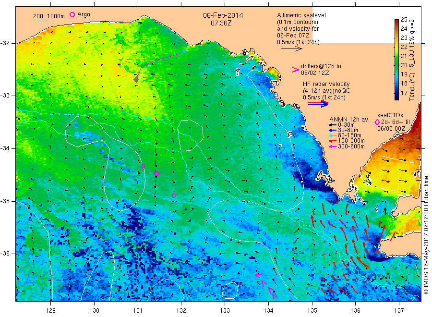Screen dimensions: 432x317
Task: Click the small Argo circle left of the bold one
Action: [x=143, y=166]
